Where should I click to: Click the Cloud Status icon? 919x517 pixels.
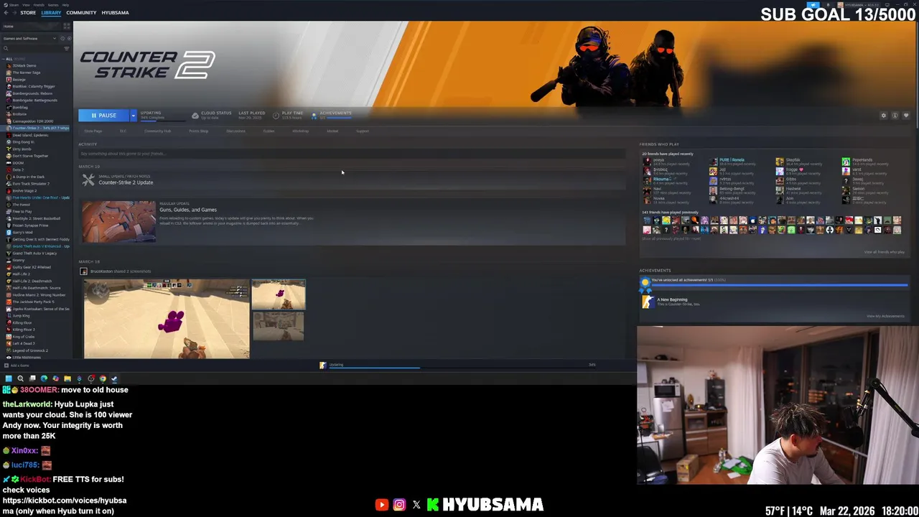(x=195, y=116)
